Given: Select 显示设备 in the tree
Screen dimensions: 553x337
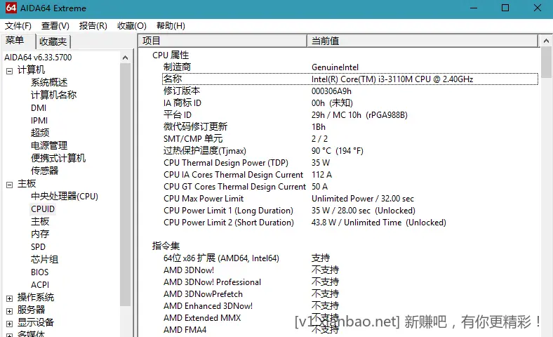Looking at the screenshot, I should 36,322.
